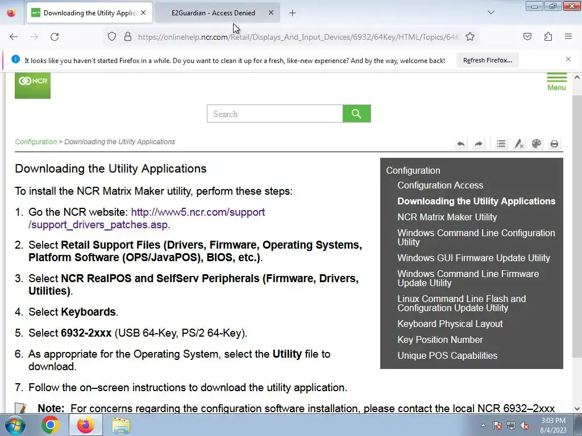582x436 pixels.
Task: Open Key Position Number topic
Action: tap(440, 339)
